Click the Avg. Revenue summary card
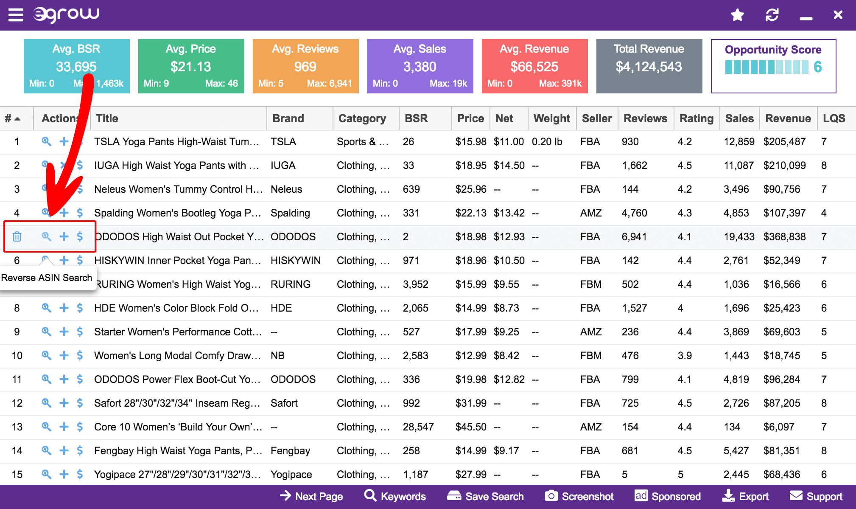The width and height of the screenshot is (856, 509). pyautogui.click(x=534, y=66)
